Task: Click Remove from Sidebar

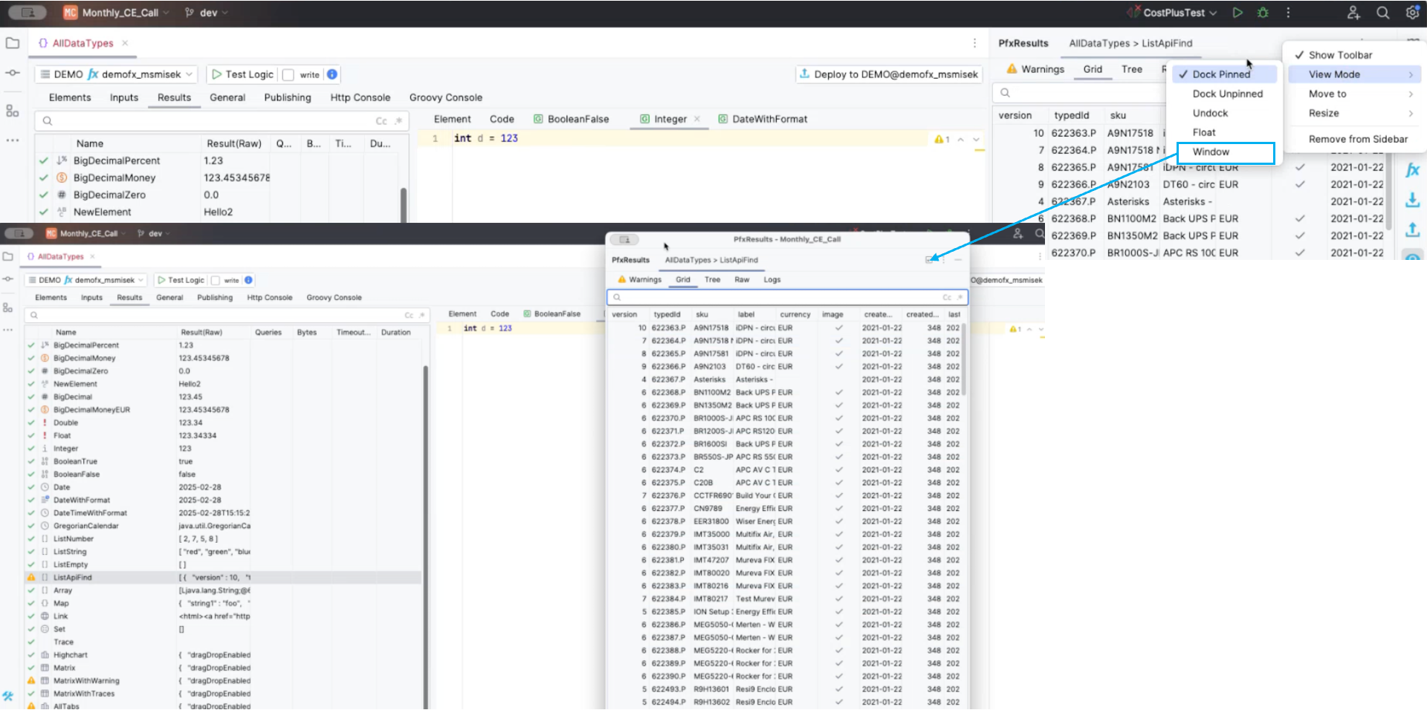Action: click(x=1358, y=139)
